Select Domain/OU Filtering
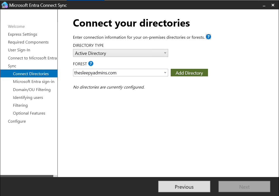Viewport: 279px width, 196px height. click(x=32, y=90)
